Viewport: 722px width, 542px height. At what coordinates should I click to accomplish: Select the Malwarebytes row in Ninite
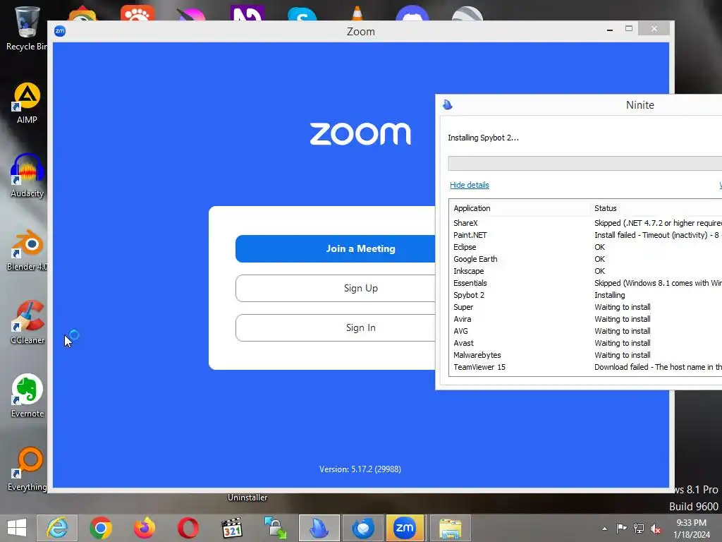[585, 355]
